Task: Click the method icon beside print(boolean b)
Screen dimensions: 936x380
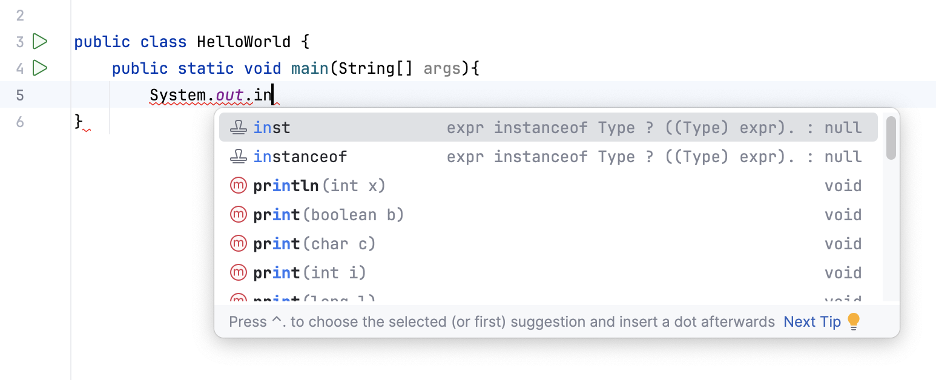Action: 239,214
